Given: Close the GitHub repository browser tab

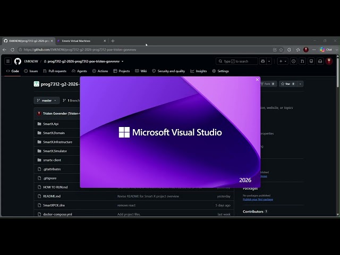Looking at the screenshot, I should [52, 41].
